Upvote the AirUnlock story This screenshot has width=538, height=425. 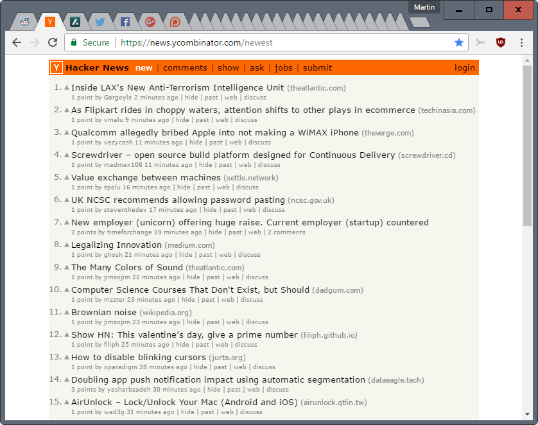(x=67, y=402)
